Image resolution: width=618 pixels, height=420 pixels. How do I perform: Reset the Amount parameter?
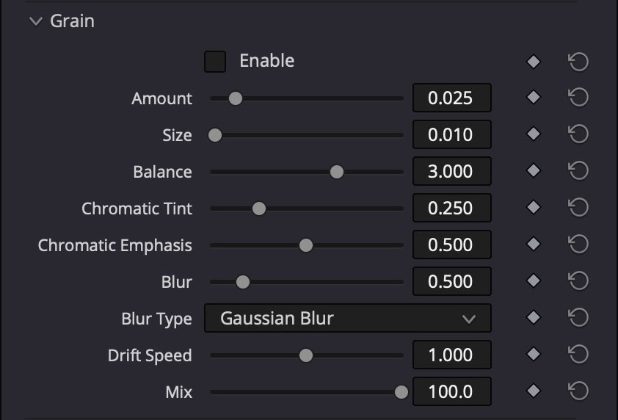(x=578, y=98)
